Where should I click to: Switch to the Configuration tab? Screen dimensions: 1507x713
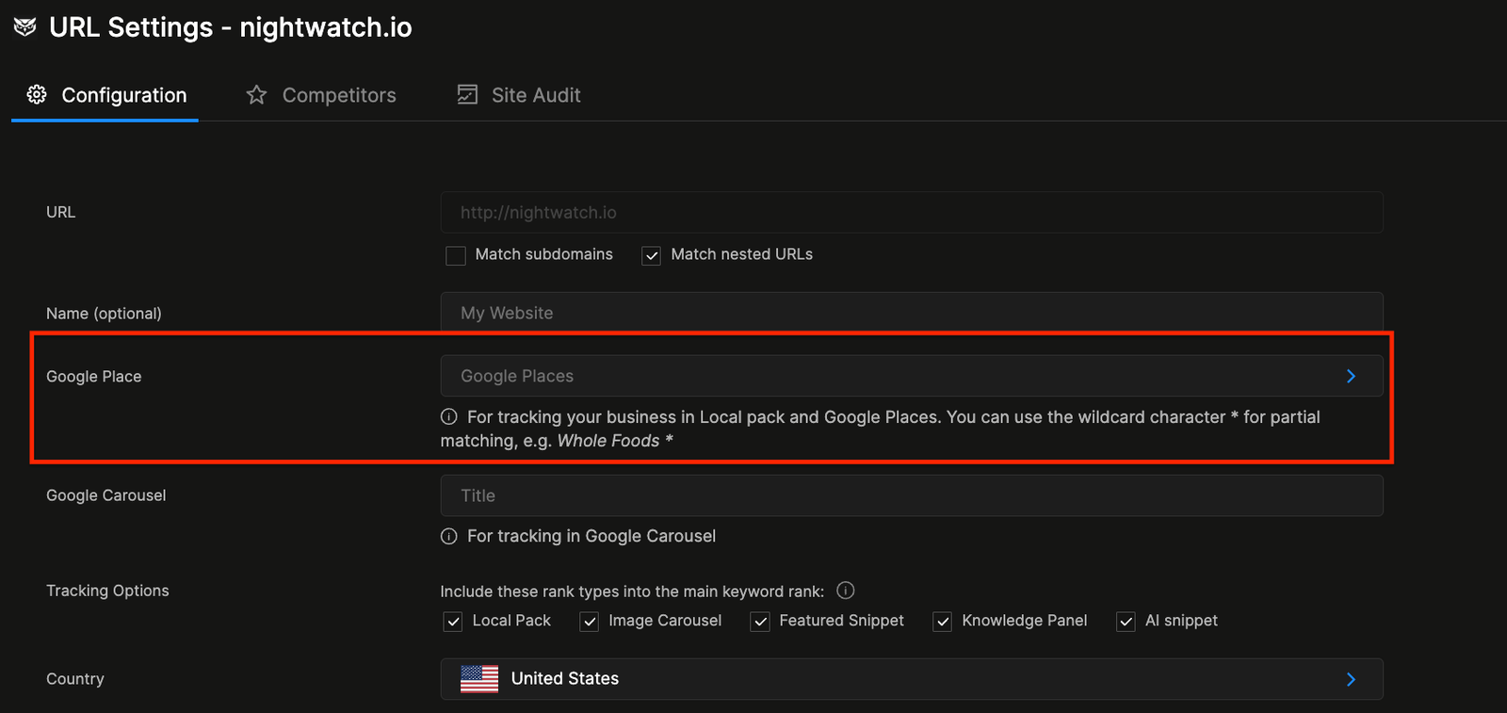[x=105, y=95]
